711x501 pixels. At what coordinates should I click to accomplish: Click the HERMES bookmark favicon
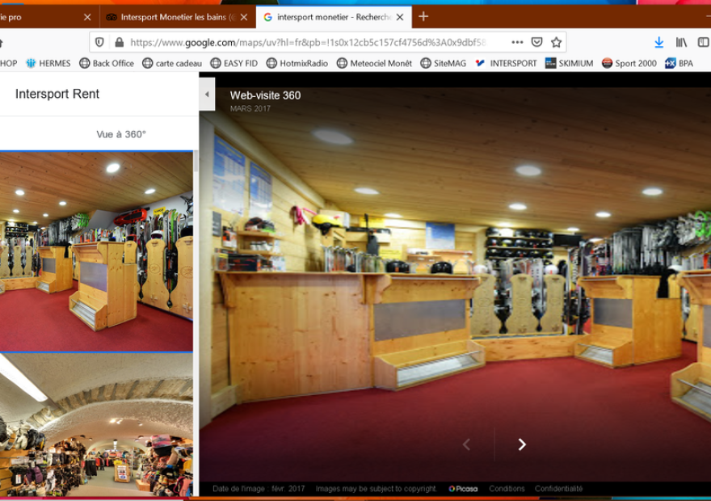tap(31, 64)
